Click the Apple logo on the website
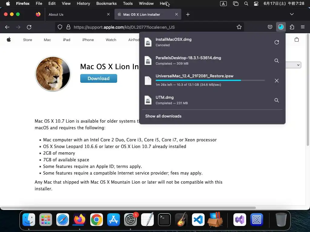 pyautogui.click(x=9, y=40)
